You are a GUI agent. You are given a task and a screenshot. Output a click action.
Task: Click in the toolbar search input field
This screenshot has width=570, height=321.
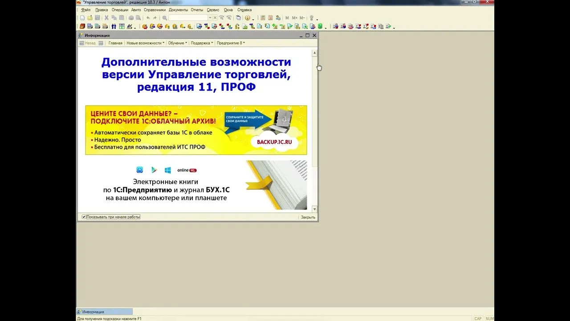tap(188, 18)
